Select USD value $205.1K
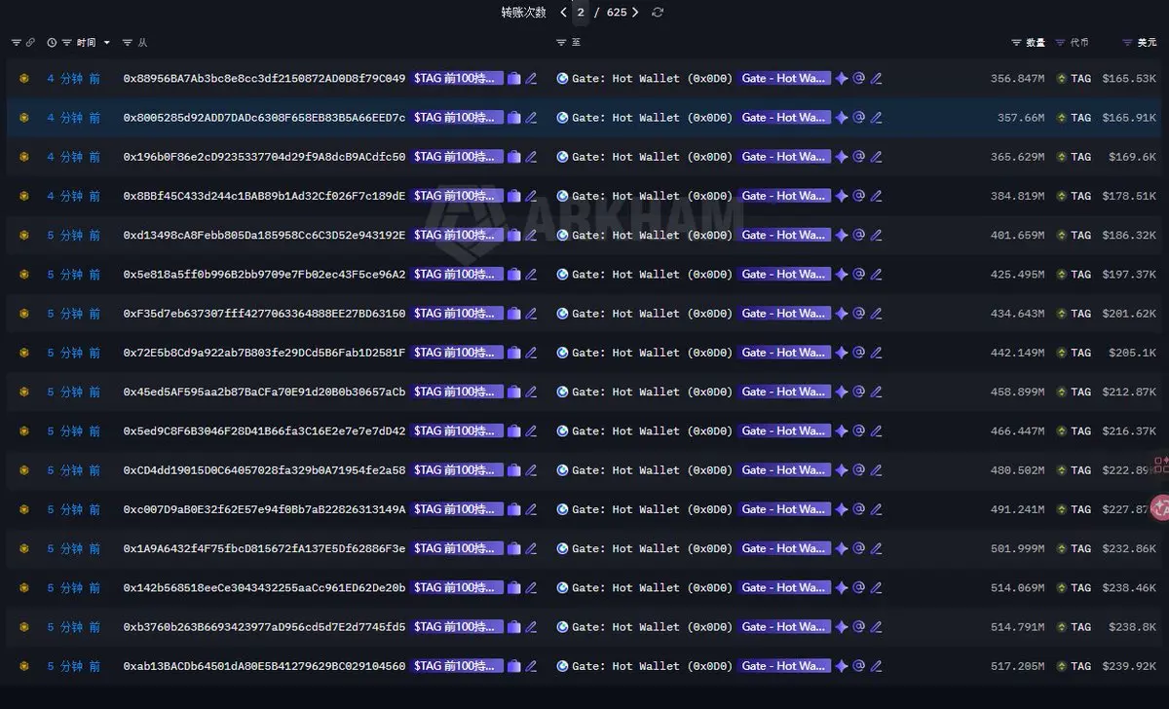 coord(1132,353)
